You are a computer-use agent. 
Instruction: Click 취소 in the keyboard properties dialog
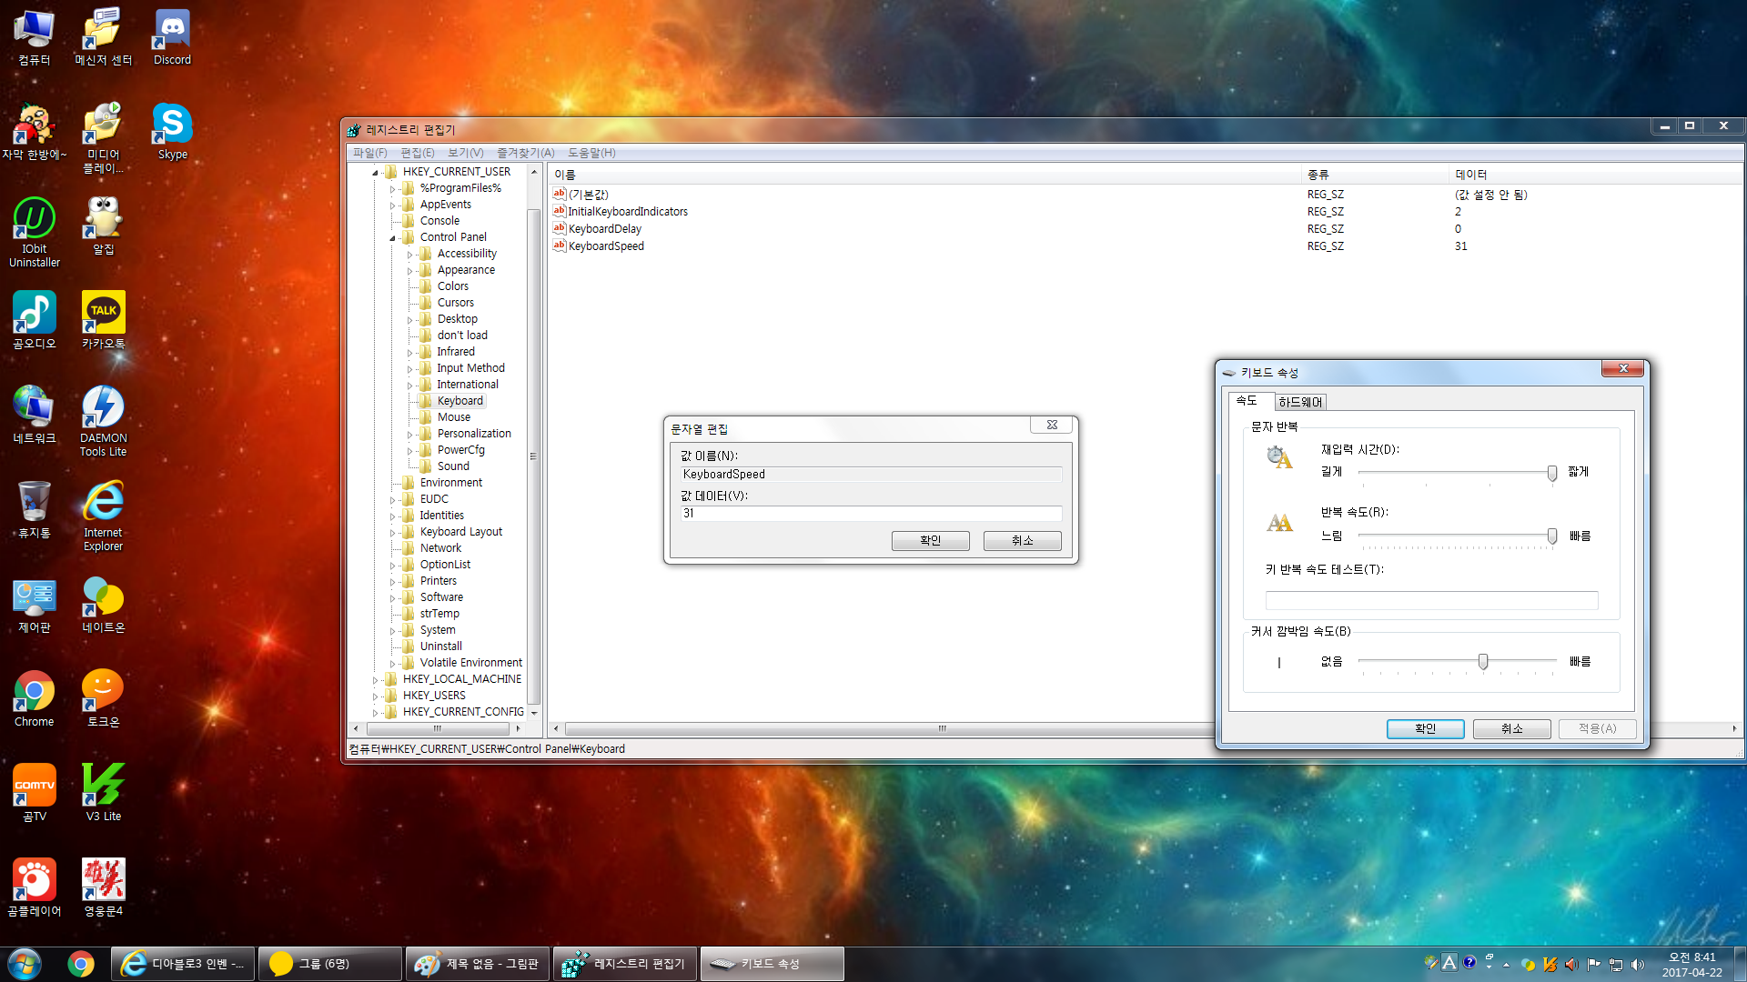click(1511, 728)
